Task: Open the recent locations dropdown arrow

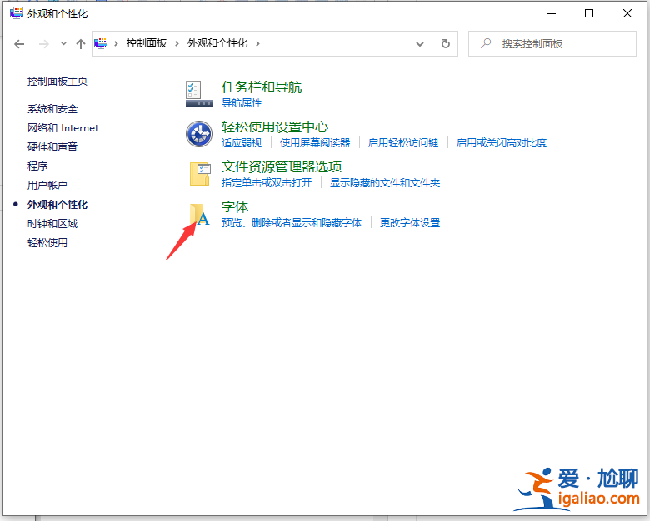Action: [63, 43]
